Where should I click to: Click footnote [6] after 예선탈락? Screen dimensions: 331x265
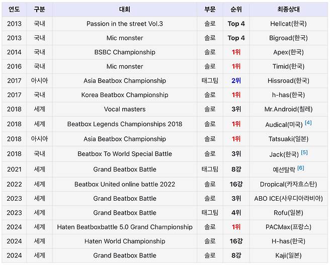300,168
